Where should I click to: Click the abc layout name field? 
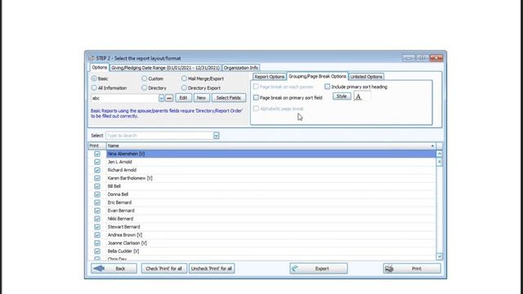point(125,98)
